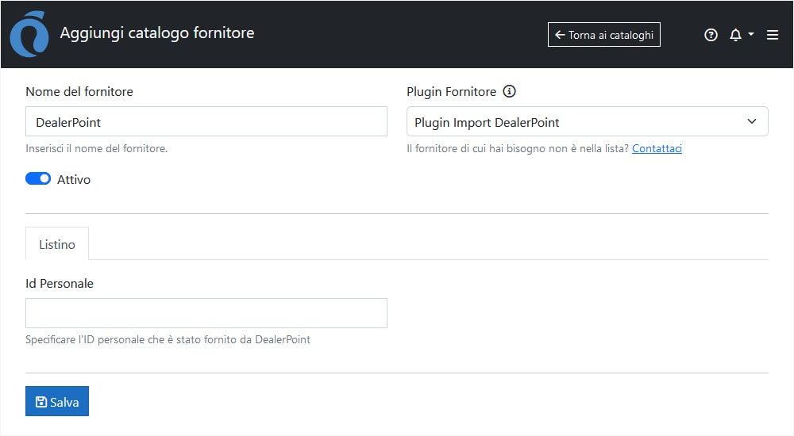Click the Nome del fornitore input field

206,121
